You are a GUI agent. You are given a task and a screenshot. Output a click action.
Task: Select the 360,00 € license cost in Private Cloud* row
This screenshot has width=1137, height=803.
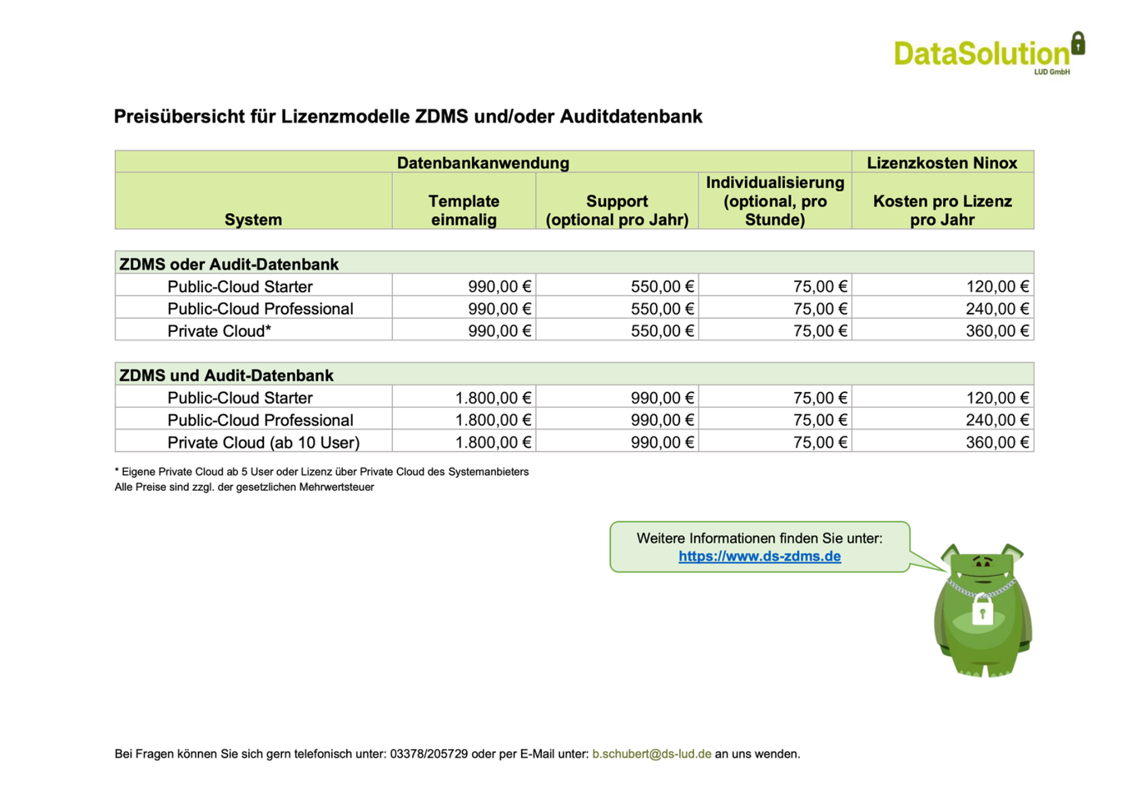pos(997,331)
